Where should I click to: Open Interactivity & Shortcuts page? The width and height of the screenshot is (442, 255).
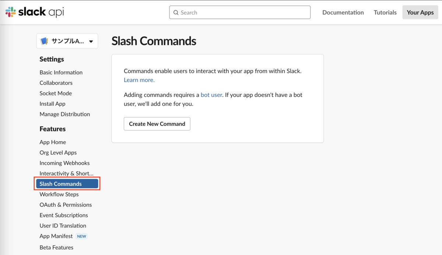[x=67, y=173]
